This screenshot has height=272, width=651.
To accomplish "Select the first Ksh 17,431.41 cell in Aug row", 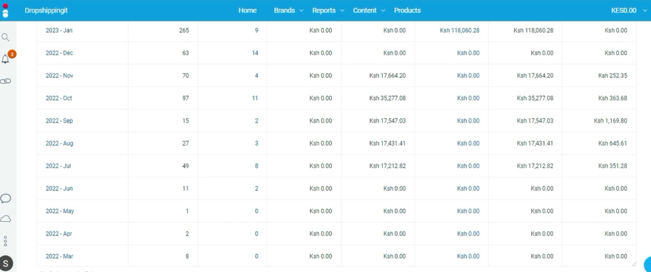I will pos(387,143).
